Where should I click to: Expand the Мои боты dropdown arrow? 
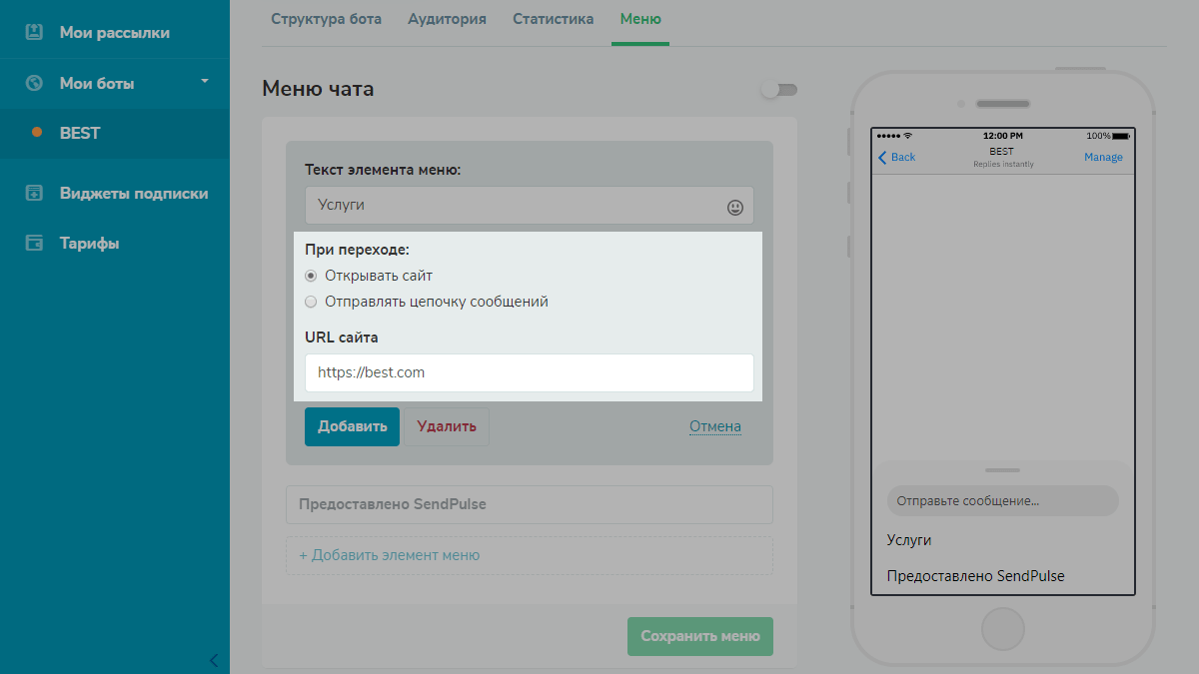click(205, 81)
